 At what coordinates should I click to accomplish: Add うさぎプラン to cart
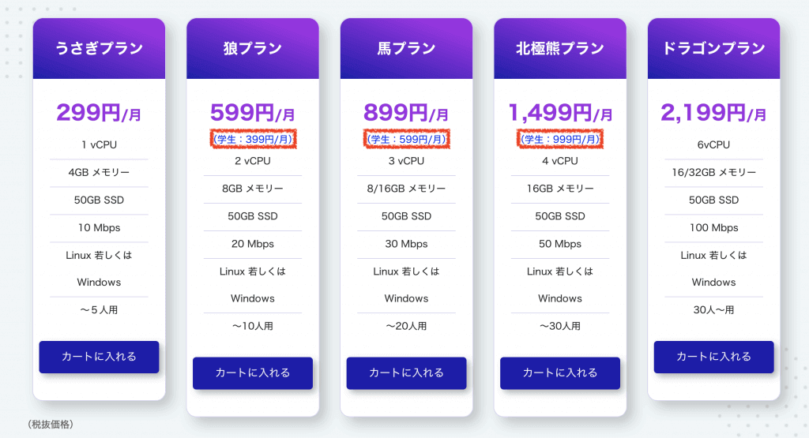99,357
